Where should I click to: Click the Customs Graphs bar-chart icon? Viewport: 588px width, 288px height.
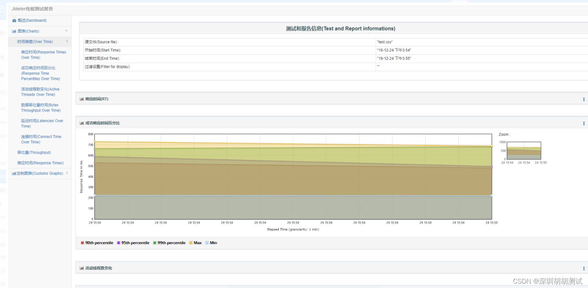point(14,174)
